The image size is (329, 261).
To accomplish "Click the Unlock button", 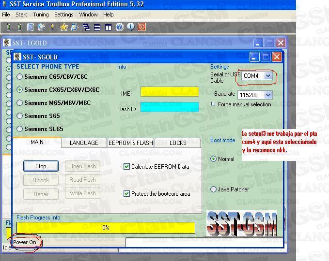I will coord(41,180).
